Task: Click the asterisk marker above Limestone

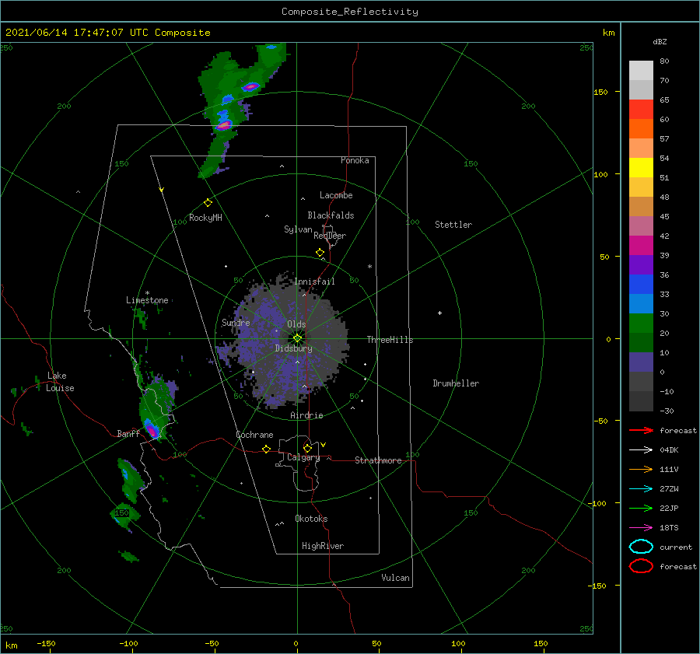Action: [x=147, y=293]
